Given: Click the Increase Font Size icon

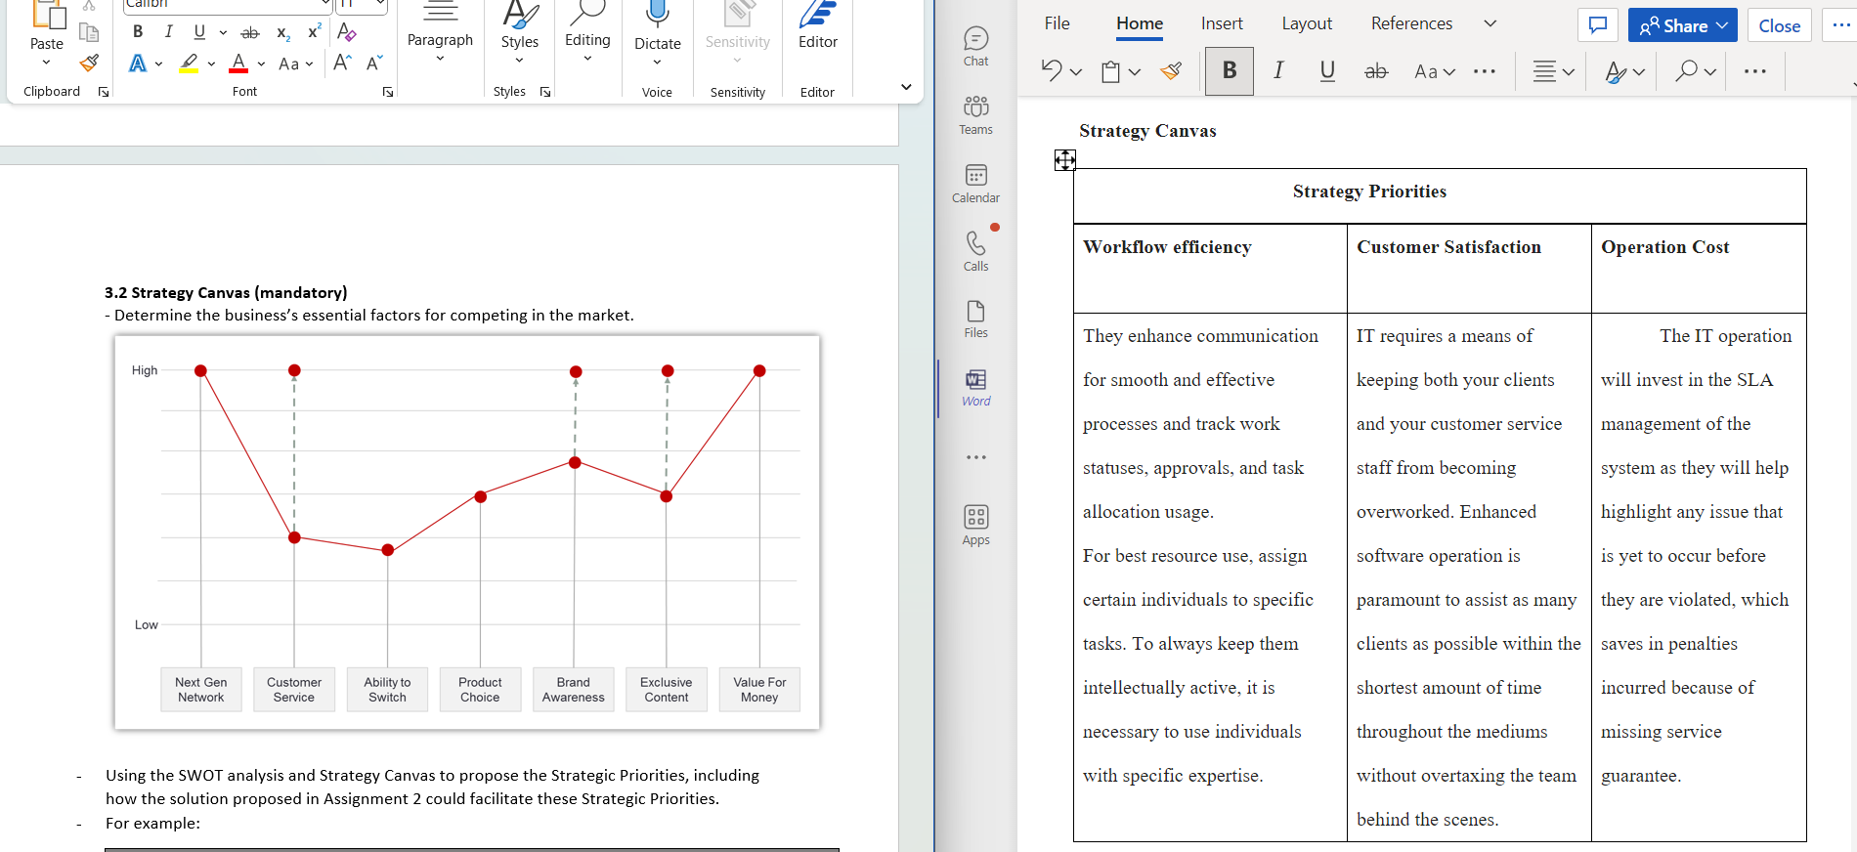Looking at the screenshot, I should [x=342, y=64].
